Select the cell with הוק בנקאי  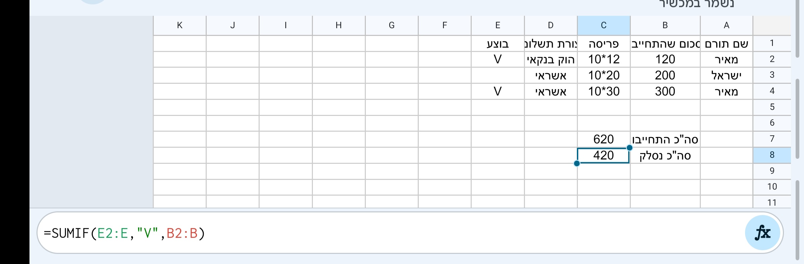pyautogui.click(x=551, y=59)
